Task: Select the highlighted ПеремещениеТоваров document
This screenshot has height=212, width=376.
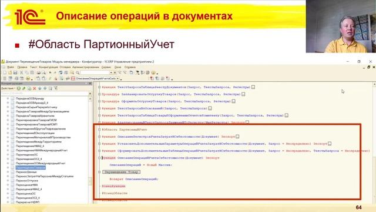Action: (x=31, y=167)
